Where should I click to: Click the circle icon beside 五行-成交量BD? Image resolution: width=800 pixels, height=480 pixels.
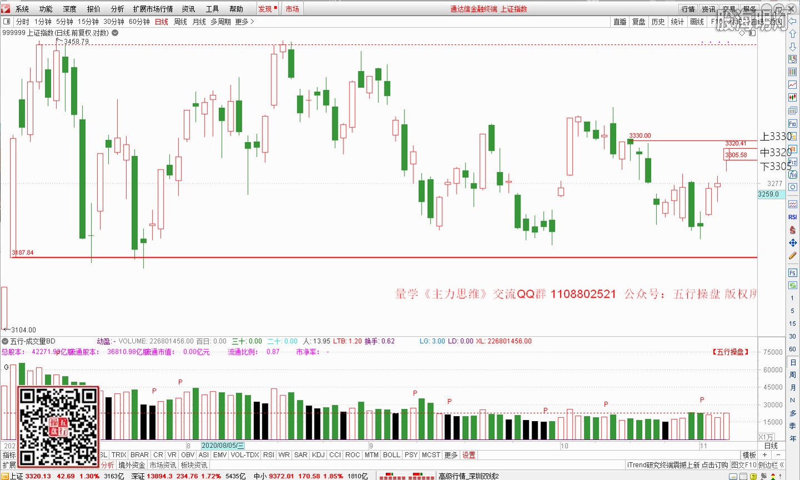pos(5,341)
